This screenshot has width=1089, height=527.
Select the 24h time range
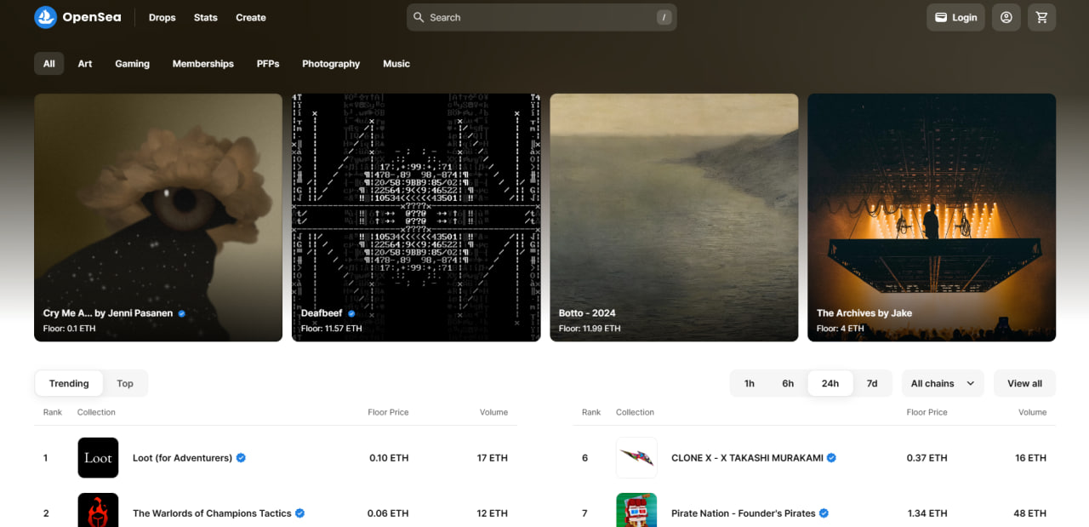coord(830,383)
